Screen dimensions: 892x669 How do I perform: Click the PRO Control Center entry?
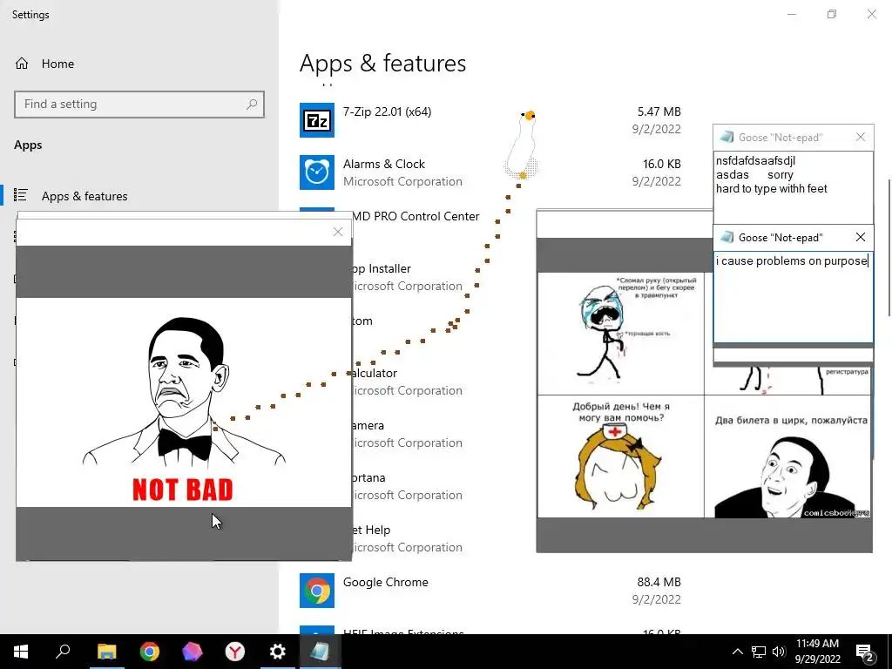[x=416, y=217]
